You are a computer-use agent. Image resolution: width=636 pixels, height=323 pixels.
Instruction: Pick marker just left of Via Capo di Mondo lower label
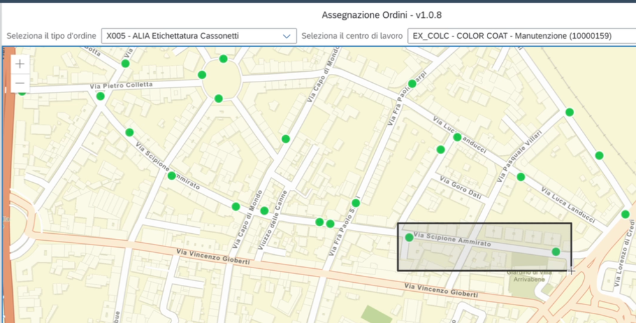236,206
